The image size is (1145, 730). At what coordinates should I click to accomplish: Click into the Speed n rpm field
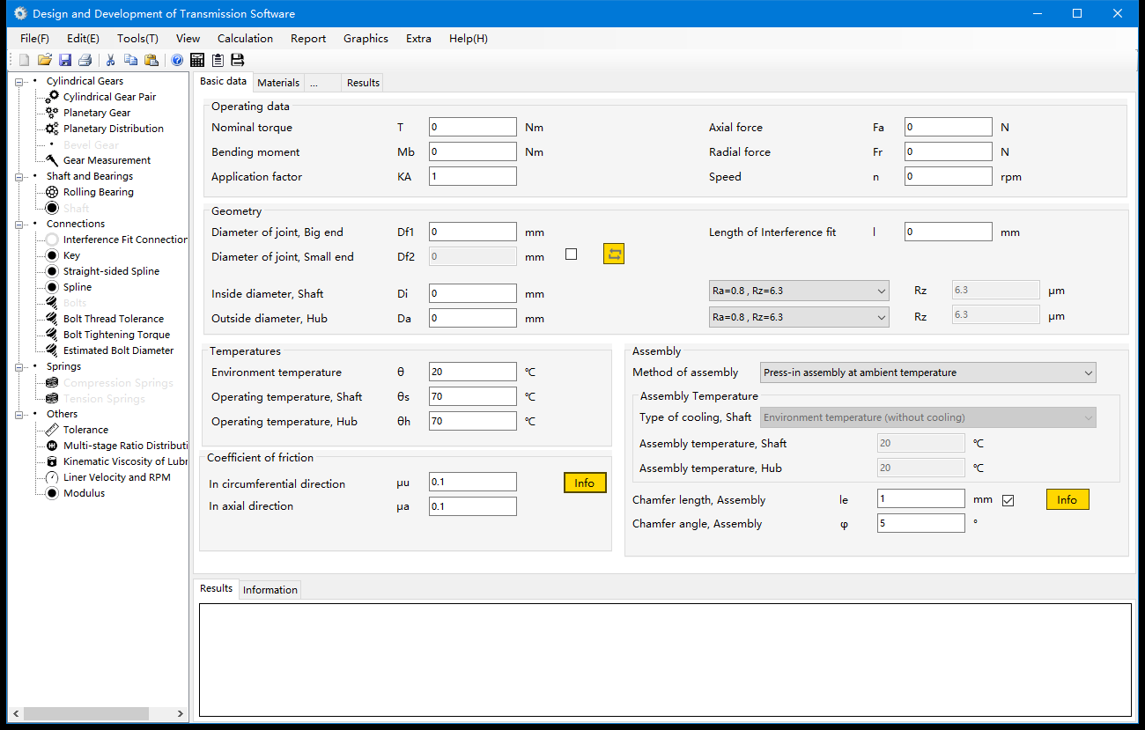(x=949, y=176)
